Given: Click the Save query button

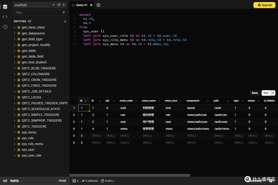Looking at the screenshot, I should 255,93.
